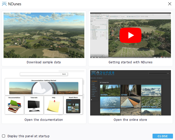Click the NDunes logo in title bar
Image resolution: width=175 pixels, height=140 pixels.
pos(4,4)
